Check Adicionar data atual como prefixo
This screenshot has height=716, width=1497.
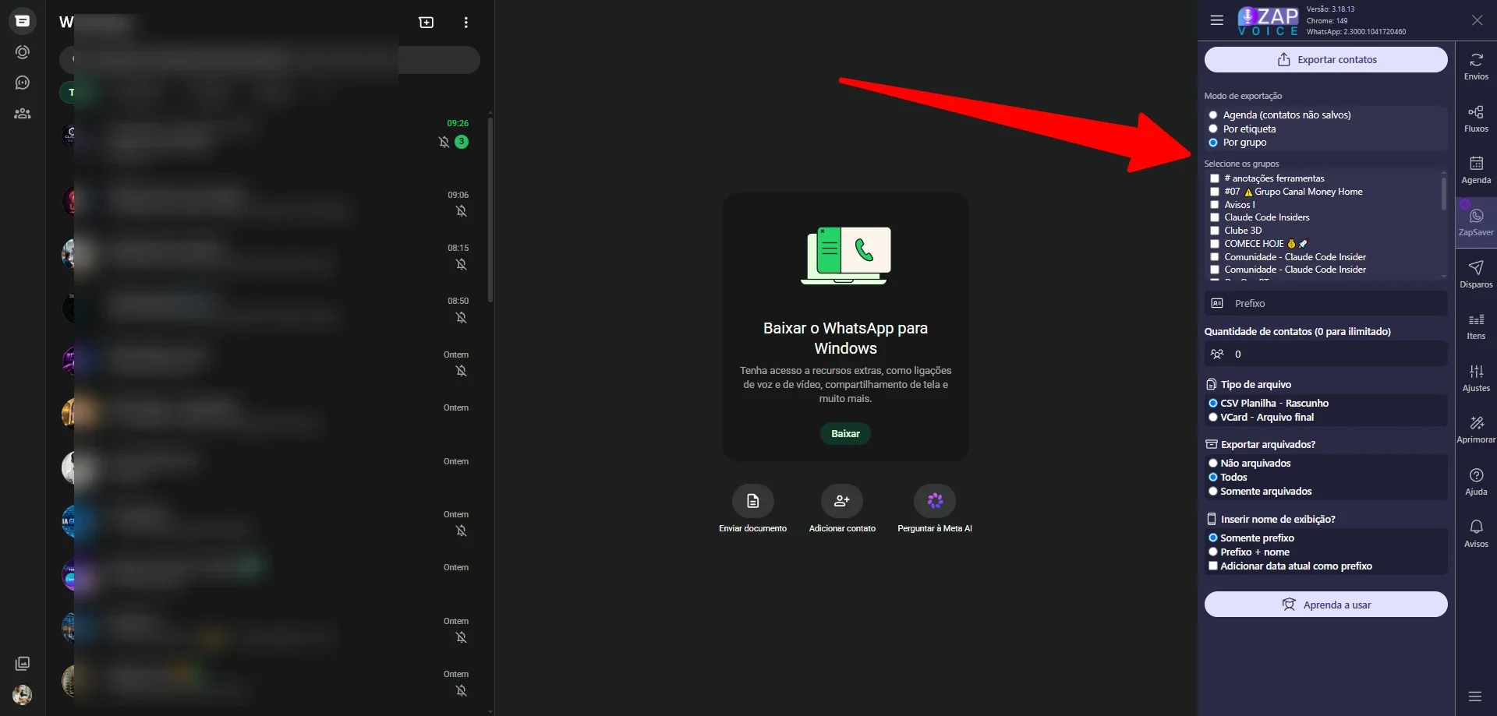click(x=1212, y=566)
